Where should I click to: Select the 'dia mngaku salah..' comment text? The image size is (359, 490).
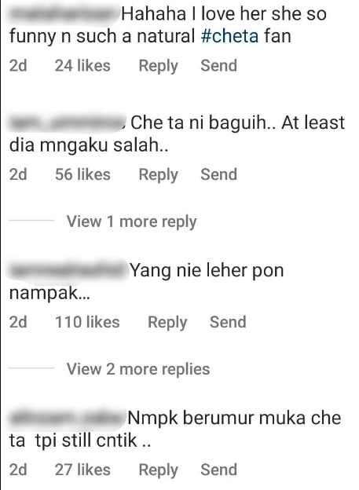pyautogui.click(x=89, y=145)
